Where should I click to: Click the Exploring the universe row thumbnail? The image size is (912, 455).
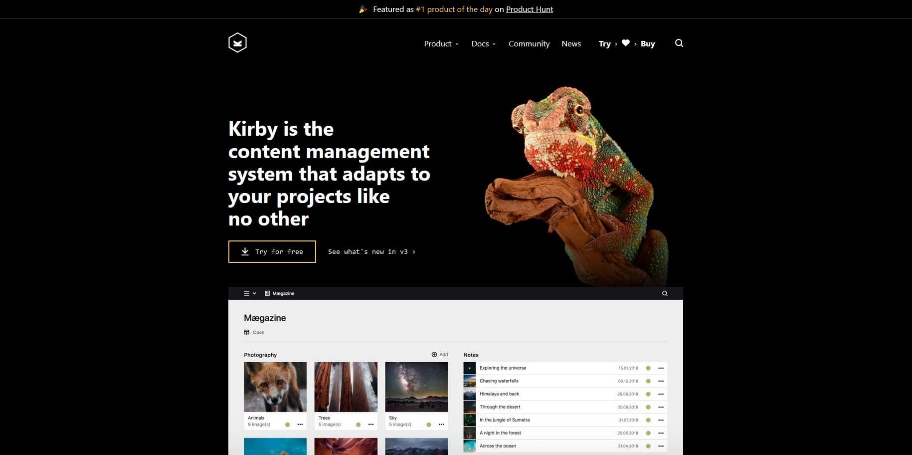pos(470,368)
